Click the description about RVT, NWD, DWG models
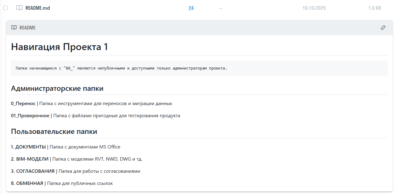This screenshot has height=194, width=397. (x=97, y=159)
